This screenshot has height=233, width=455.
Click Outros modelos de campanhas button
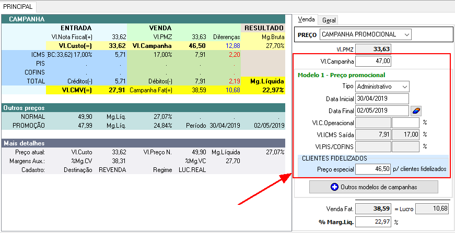coord(374,187)
